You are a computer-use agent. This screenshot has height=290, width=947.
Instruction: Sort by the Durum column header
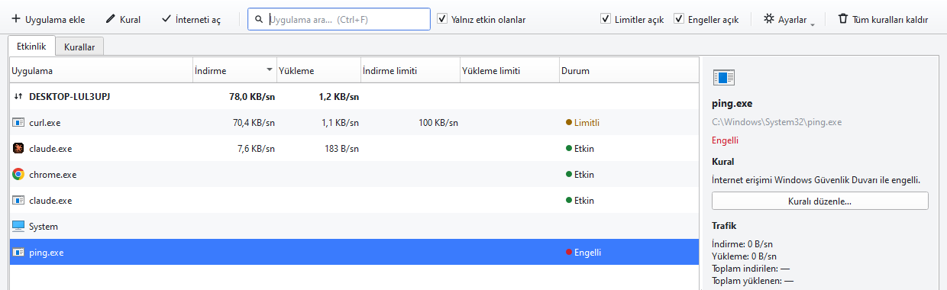click(629, 71)
